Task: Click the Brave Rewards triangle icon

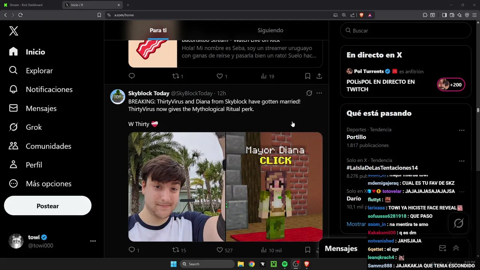Action: coord(370,15)
